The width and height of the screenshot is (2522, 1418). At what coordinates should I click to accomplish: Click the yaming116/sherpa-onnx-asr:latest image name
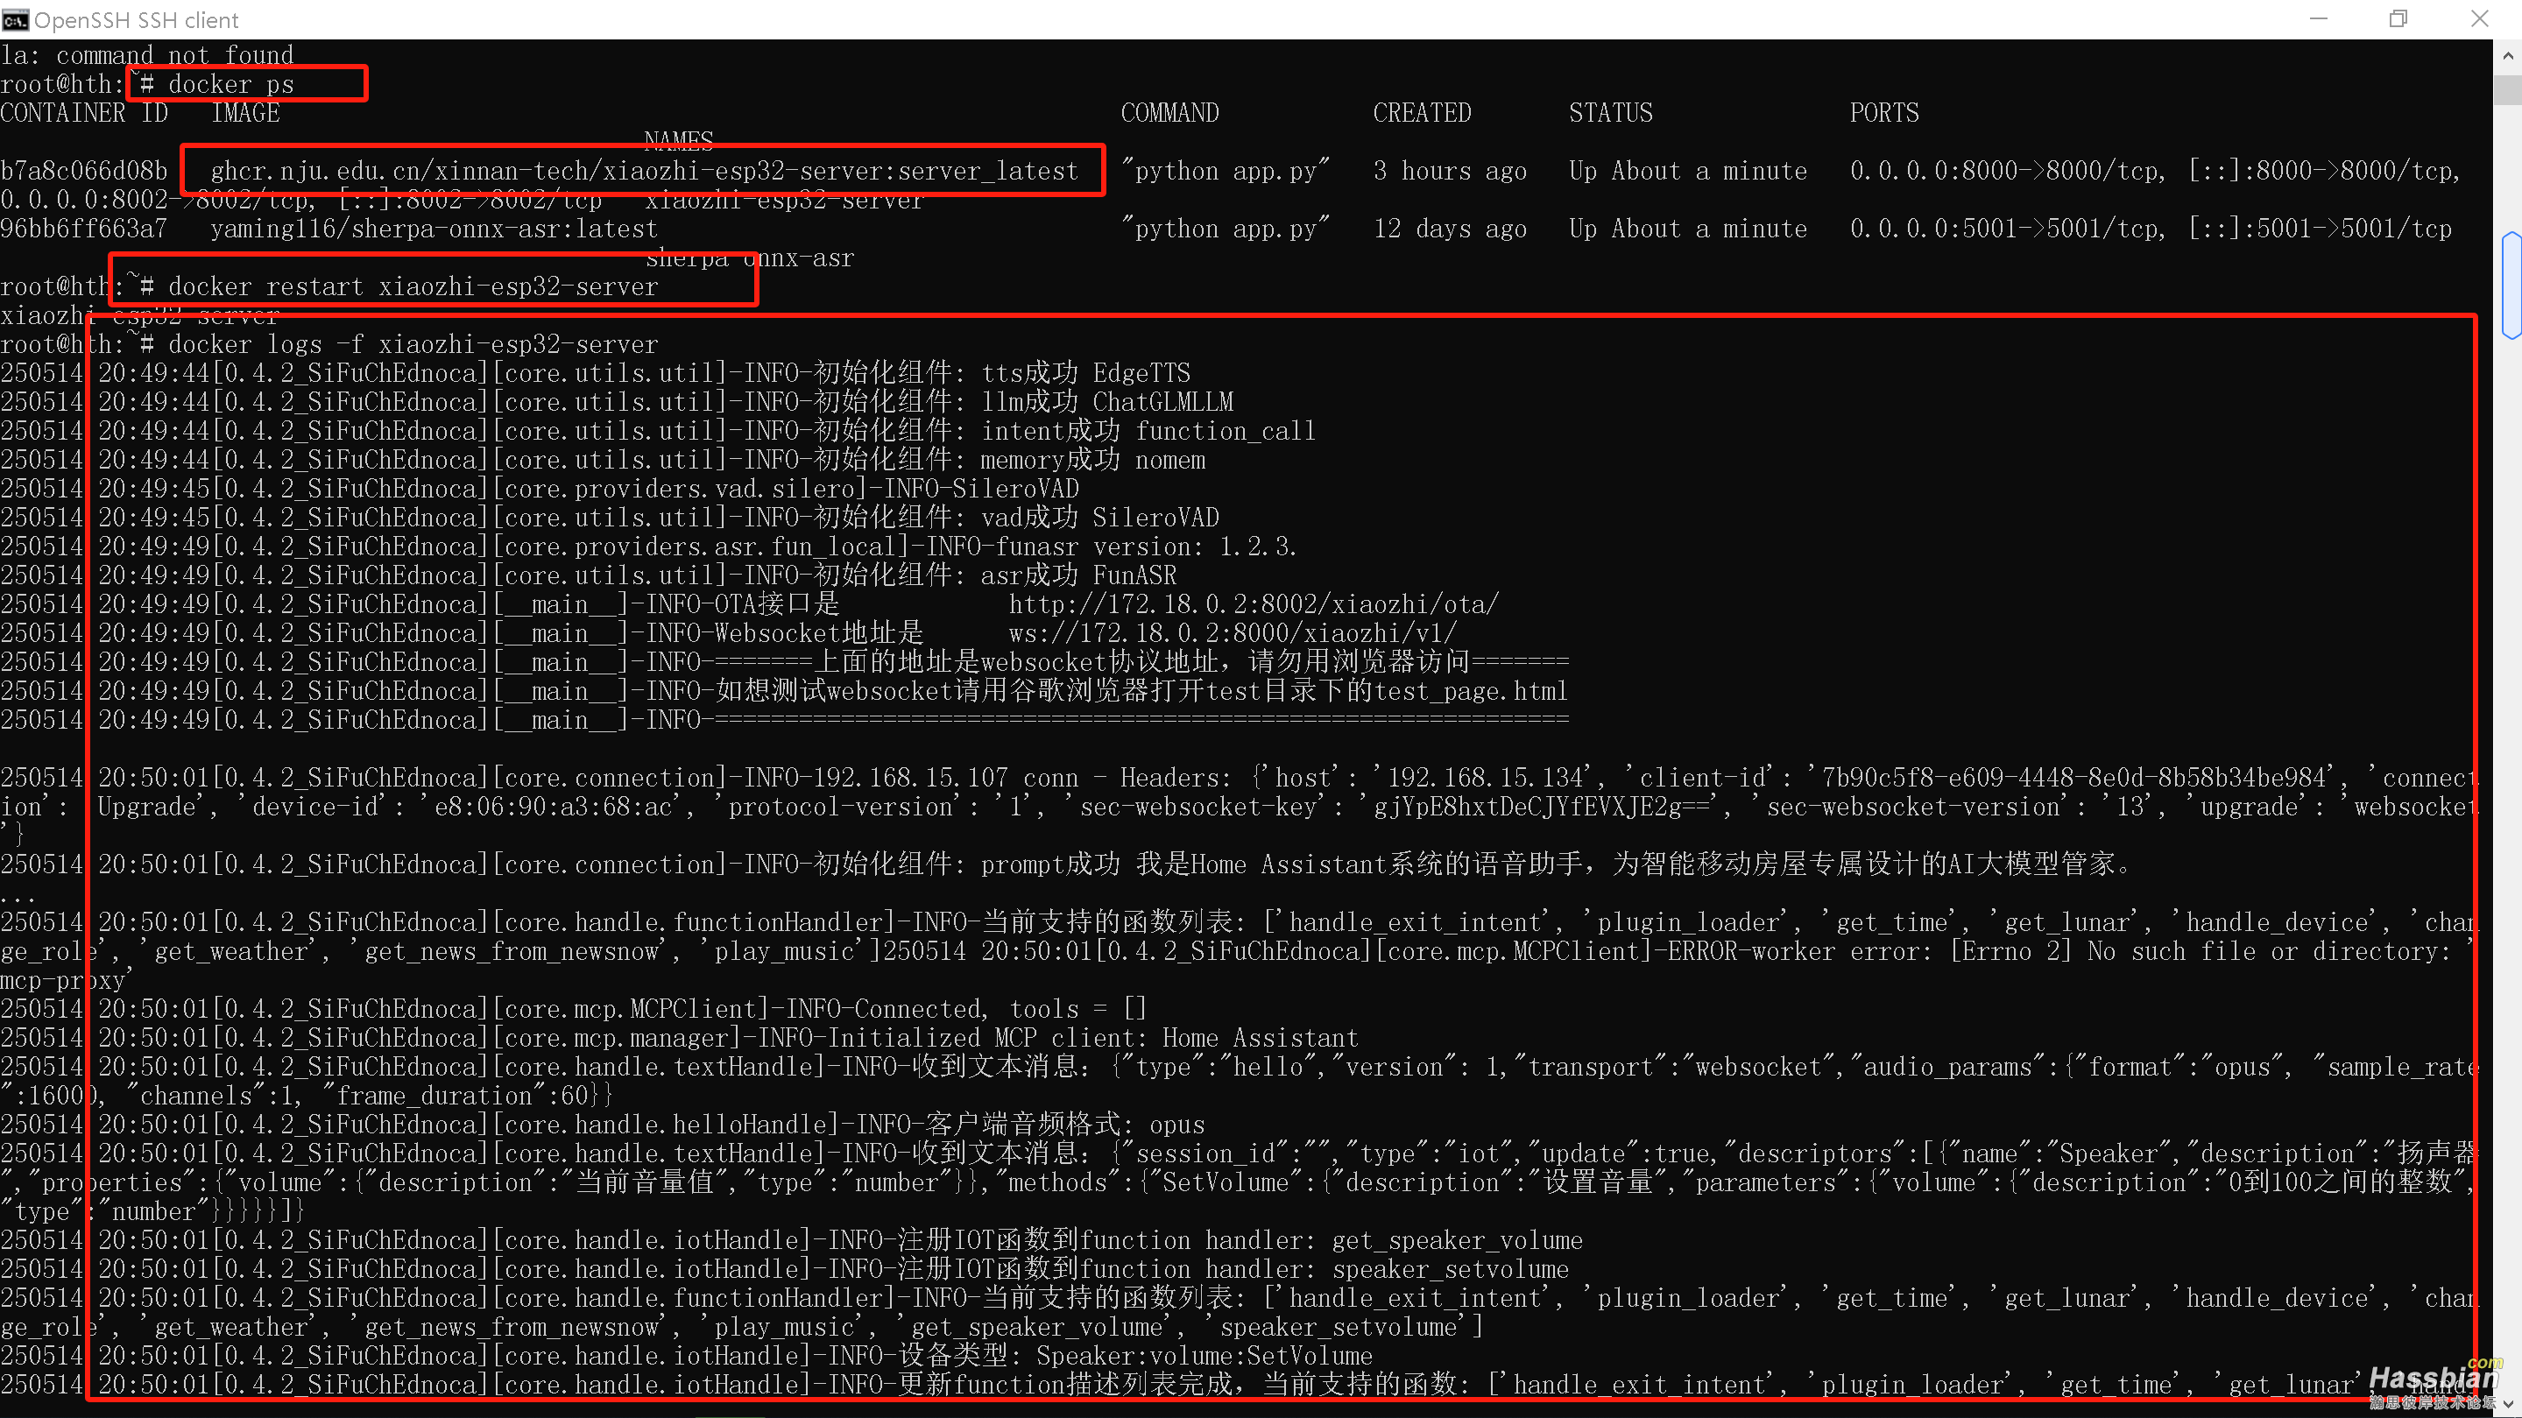coord(434,229)
